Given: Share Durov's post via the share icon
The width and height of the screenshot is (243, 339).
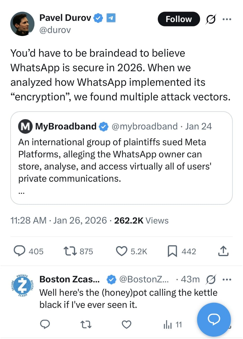Looking at the screenshot, I should click(x=223, y=251).
